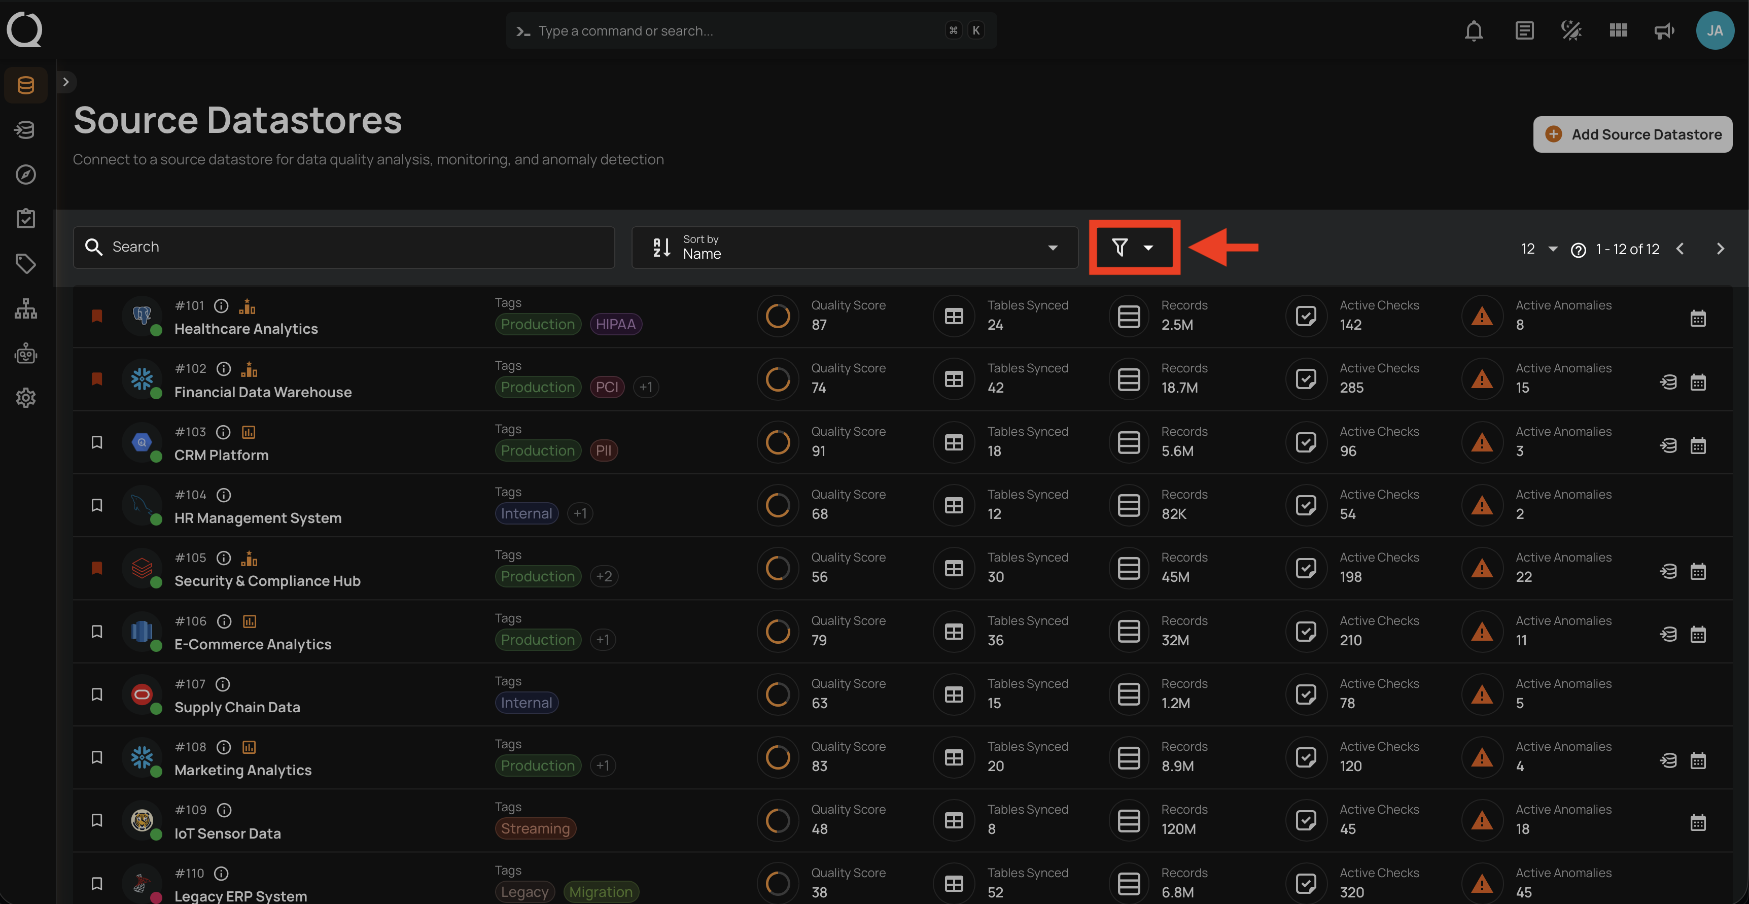This screenshot has width=1749, height=904.
Task: Click info icon next to #104
Action: pos(223,495)
